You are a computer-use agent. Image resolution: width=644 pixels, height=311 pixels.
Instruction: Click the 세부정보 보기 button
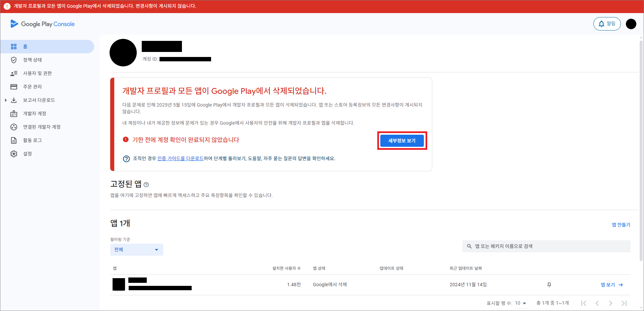point(402,141)
